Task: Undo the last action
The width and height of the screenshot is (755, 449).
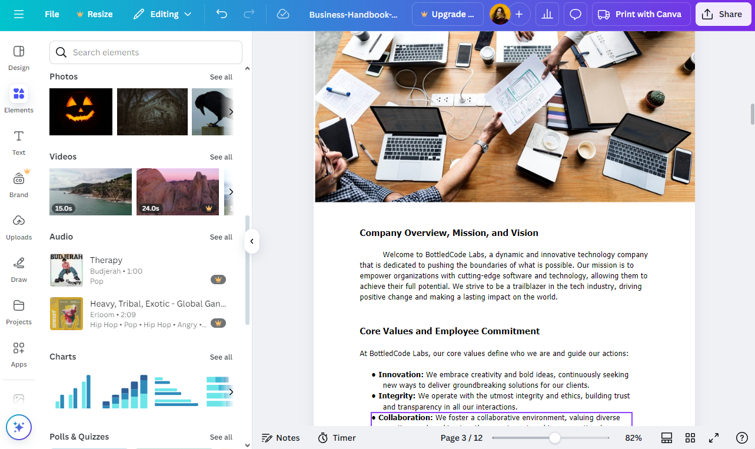Action: pyautogui.click(x=222, y=14)
